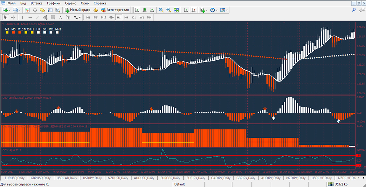
Task: Open the Сервис menu
Action: point(70,3)
